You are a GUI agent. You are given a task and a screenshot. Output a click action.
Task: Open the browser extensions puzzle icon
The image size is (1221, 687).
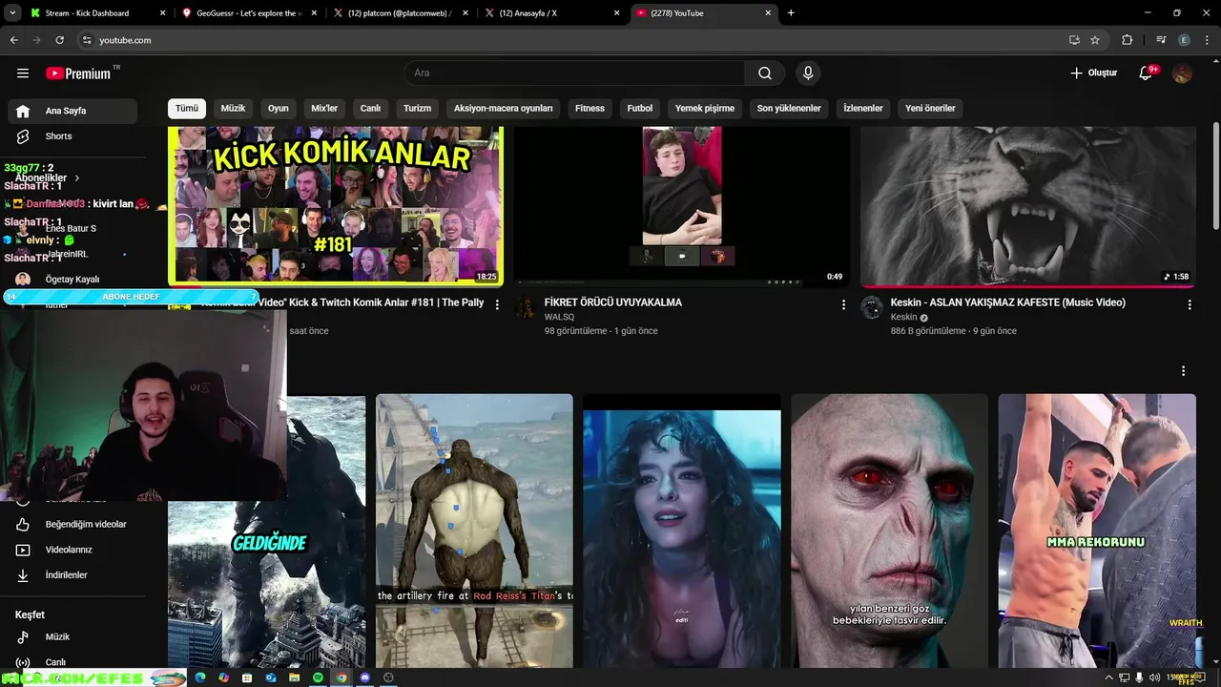click(x=1128, y=40)
